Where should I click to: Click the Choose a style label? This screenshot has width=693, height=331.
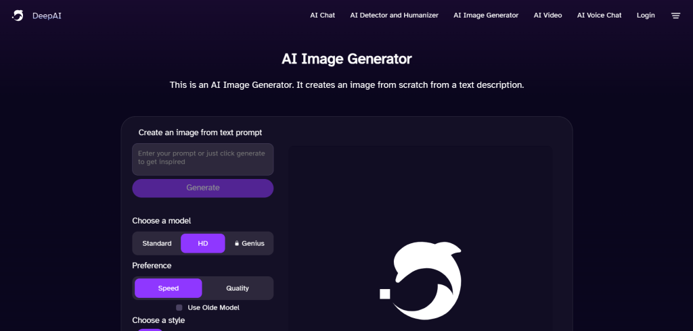(x=158, y=320)
